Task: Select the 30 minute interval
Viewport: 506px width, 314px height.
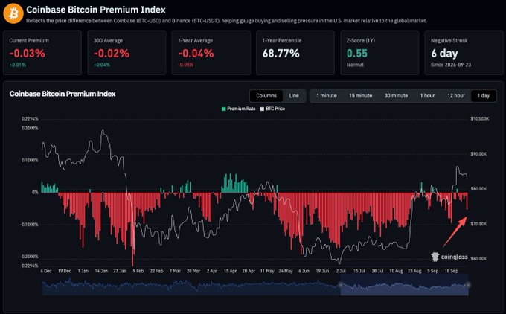Action: [x=396, y=96]
